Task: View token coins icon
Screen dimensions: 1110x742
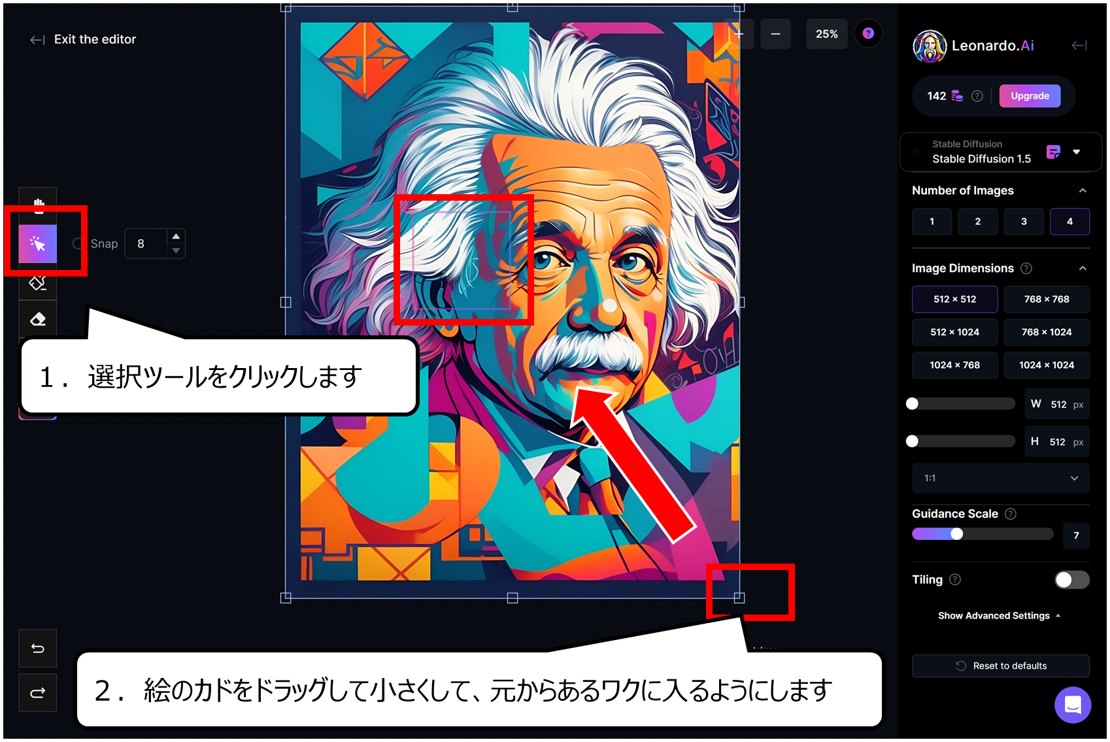Action: point(957,96)
